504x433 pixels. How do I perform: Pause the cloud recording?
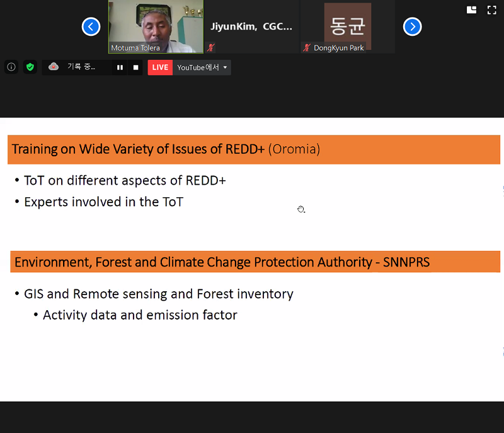click(x=120, y=67)
